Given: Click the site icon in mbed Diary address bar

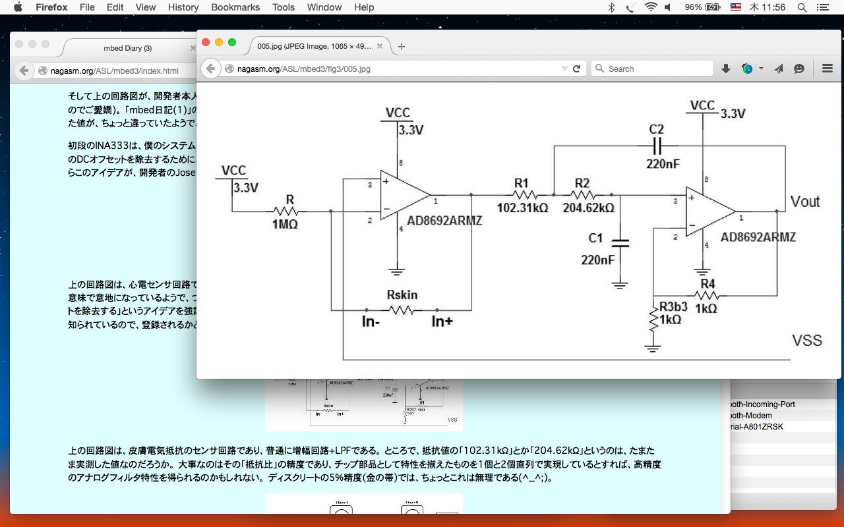Looking at the screenshot, I should 43,70.
